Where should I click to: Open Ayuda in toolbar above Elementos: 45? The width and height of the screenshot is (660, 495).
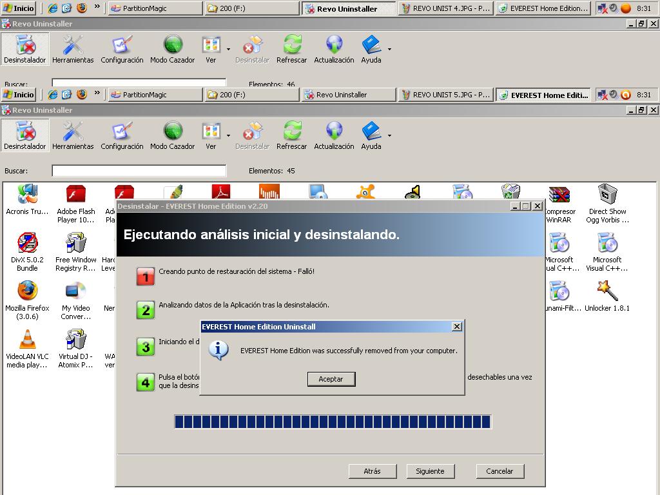[371, 135]
